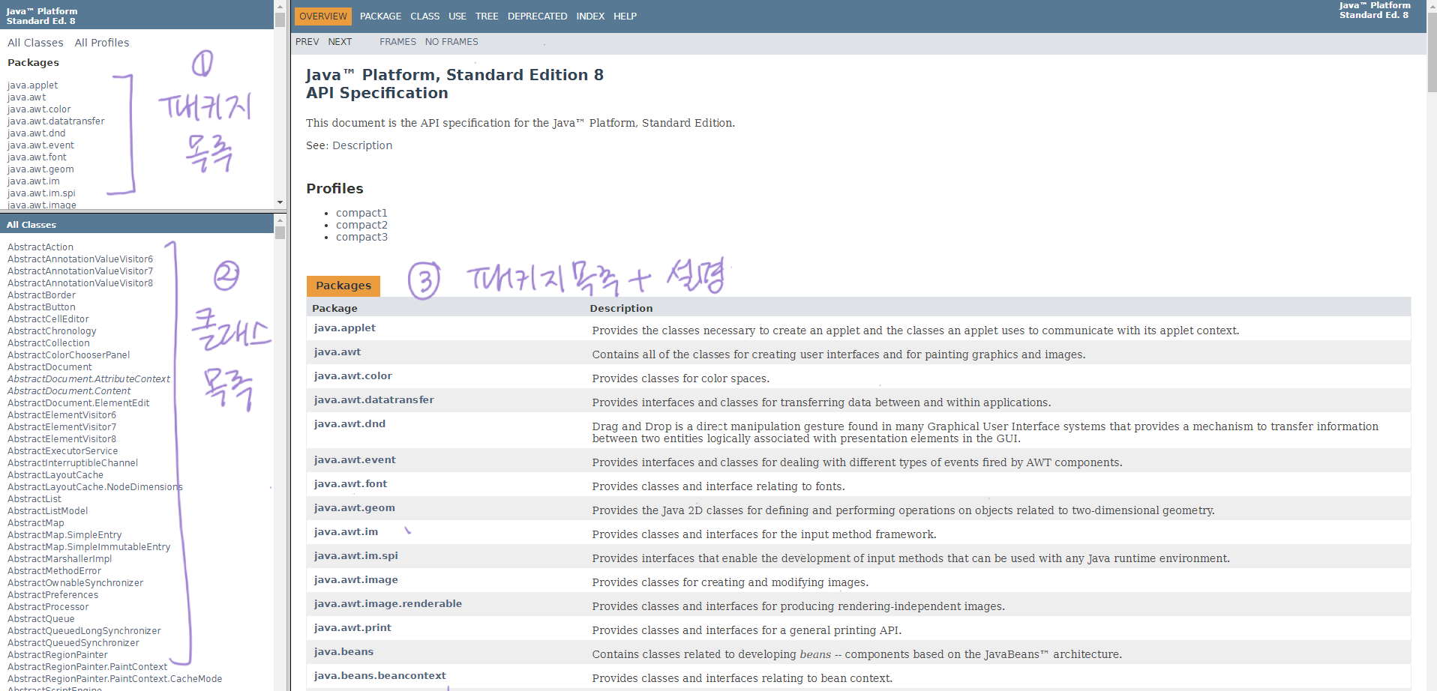Image resolution: width=1437 pixels, height=691 pixels.
Task: Open the AbstractColorChooserPanel class
Action: pyautogui.click(x=68, y=355)
